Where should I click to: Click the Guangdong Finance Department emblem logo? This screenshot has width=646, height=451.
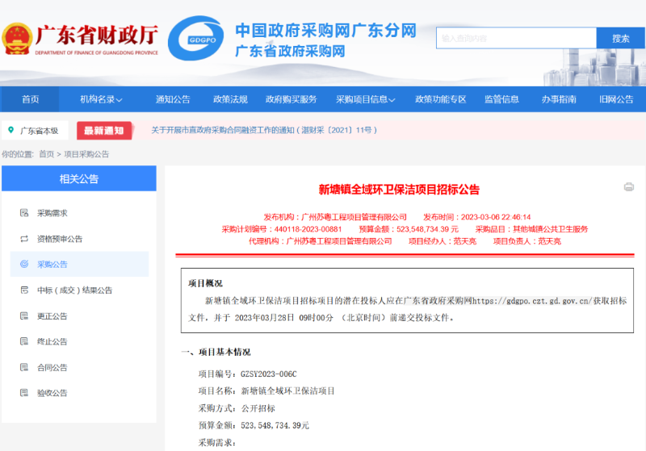click(x=17, y=39)
